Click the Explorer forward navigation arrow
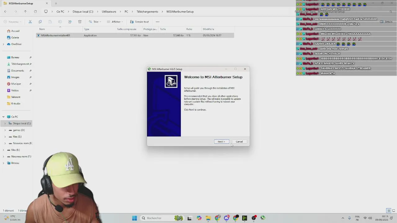Screen dimensions: 397x223 pos(16,11)
